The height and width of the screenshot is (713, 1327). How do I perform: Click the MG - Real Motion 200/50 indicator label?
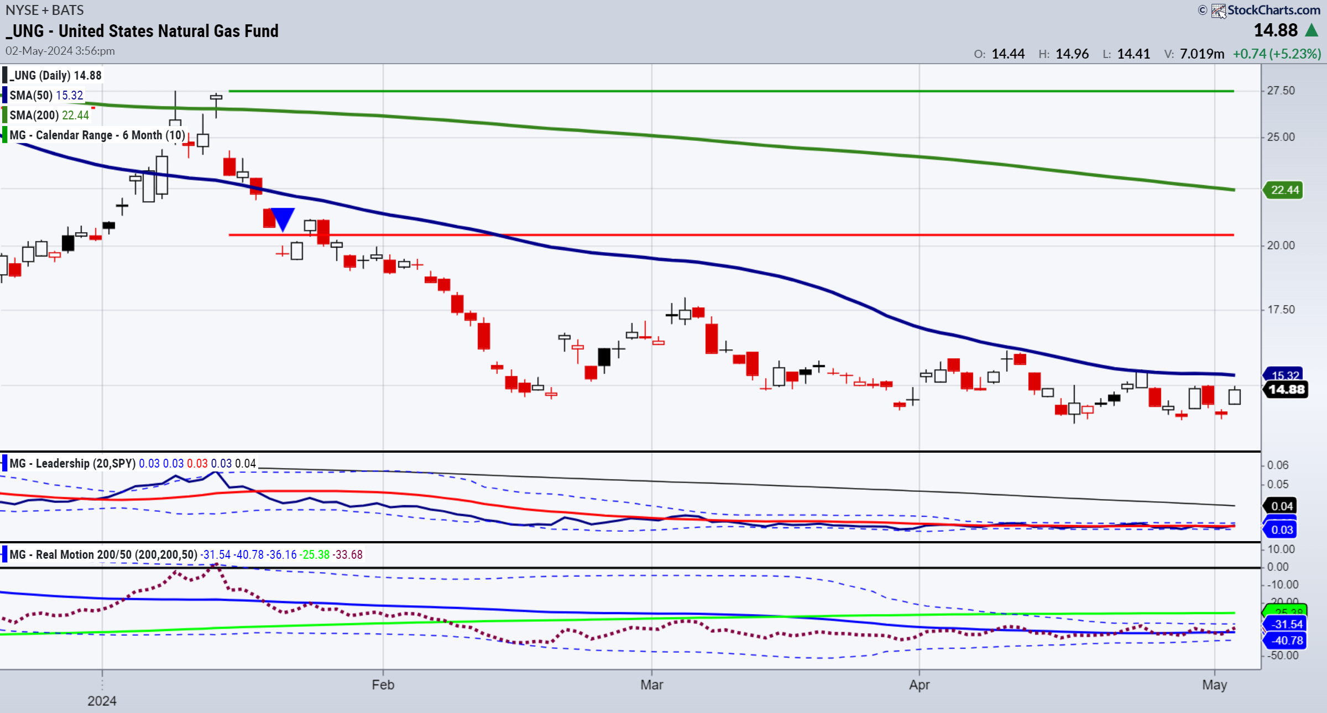(x=103, y=554)
